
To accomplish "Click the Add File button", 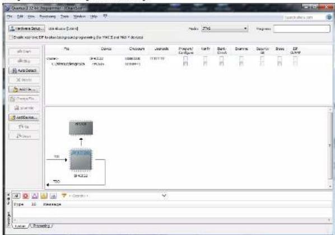I will [24, 89].
